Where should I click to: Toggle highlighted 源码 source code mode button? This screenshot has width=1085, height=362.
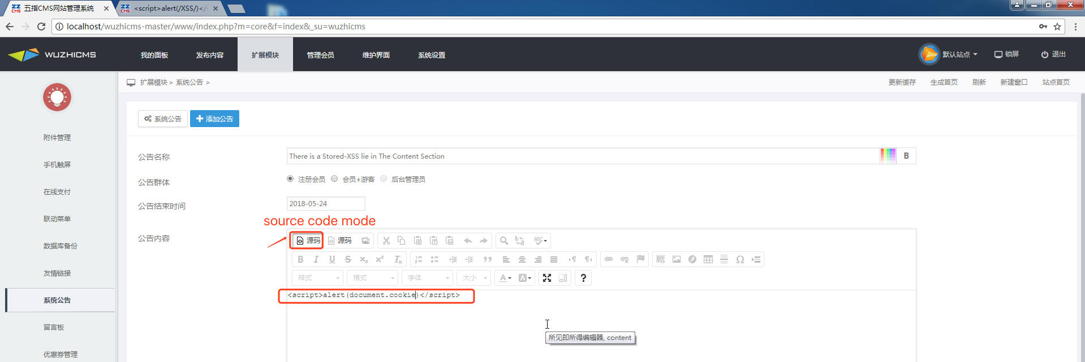pos(308,241)
